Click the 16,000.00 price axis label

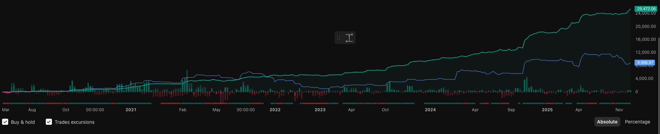(646, 39)
